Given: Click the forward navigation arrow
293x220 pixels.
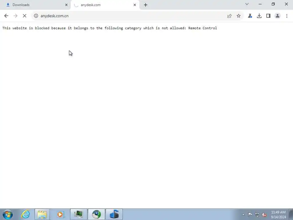Looking at the screenshot, I should (x=15, y=16).
